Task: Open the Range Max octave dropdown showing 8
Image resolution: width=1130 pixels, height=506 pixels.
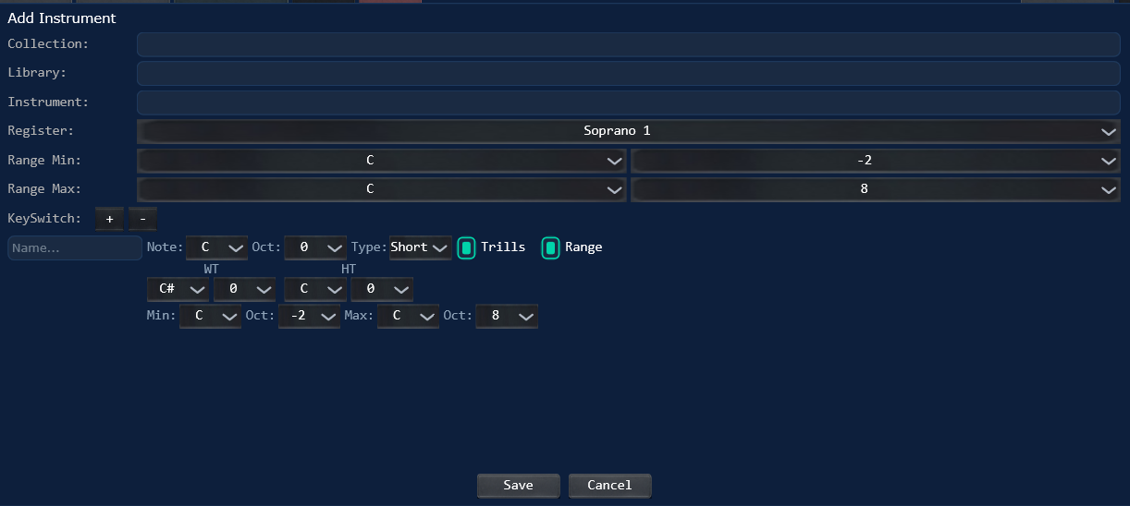Action: pos(876,189)
